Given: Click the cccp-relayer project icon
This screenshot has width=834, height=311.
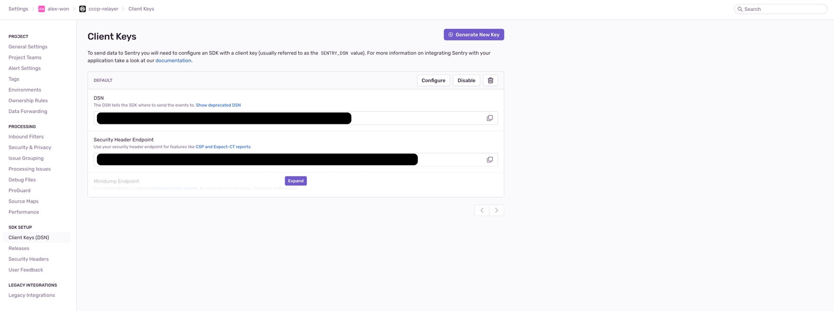Looking at the screenshot, I should click(83, 9).
